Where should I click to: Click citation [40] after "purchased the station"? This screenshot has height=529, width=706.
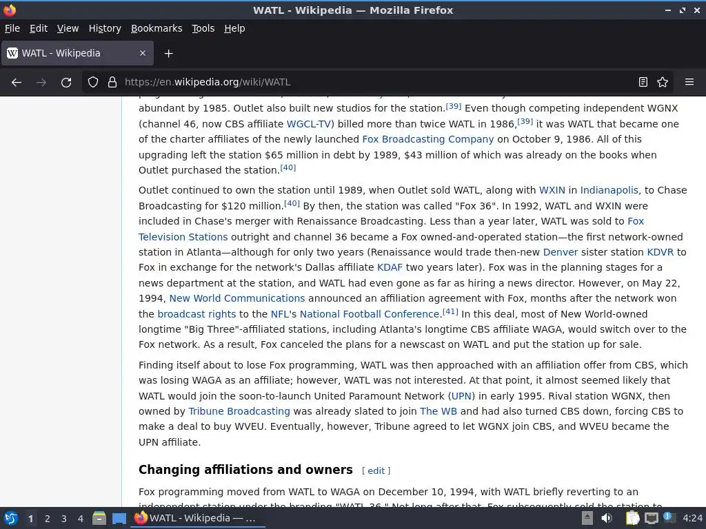coord(288,168)
